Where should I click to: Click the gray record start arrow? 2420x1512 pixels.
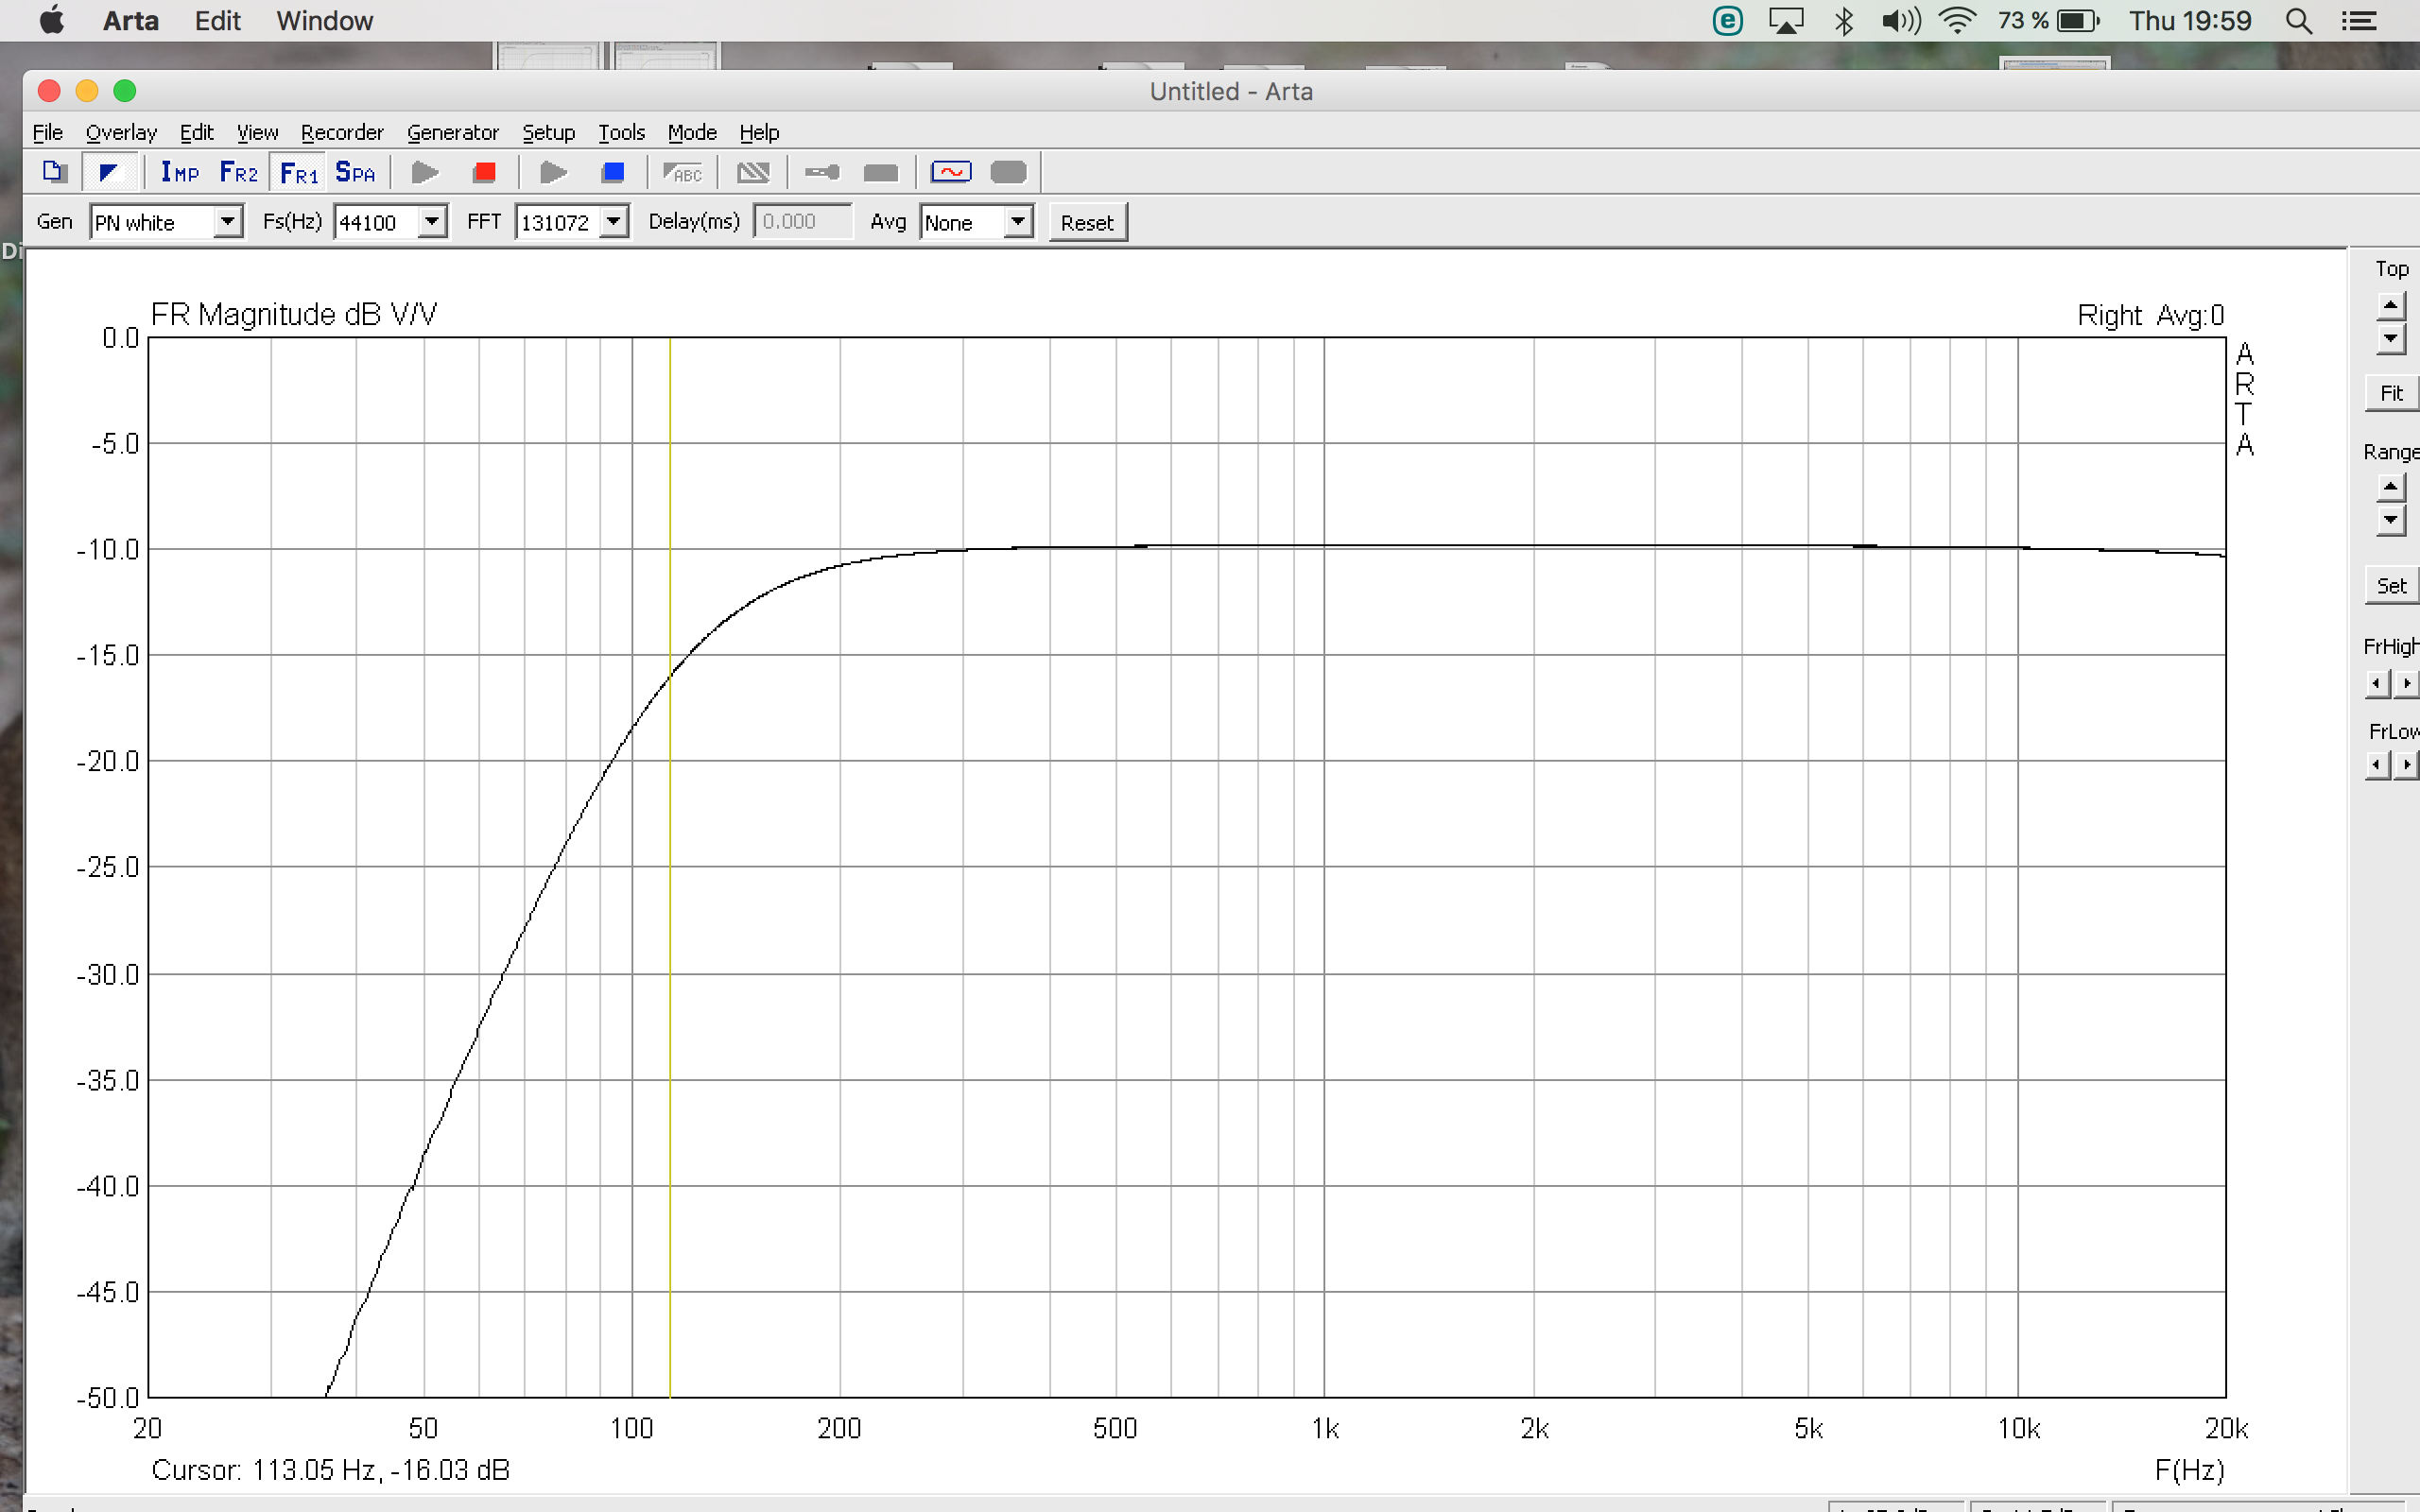click(x=425, y=173)
